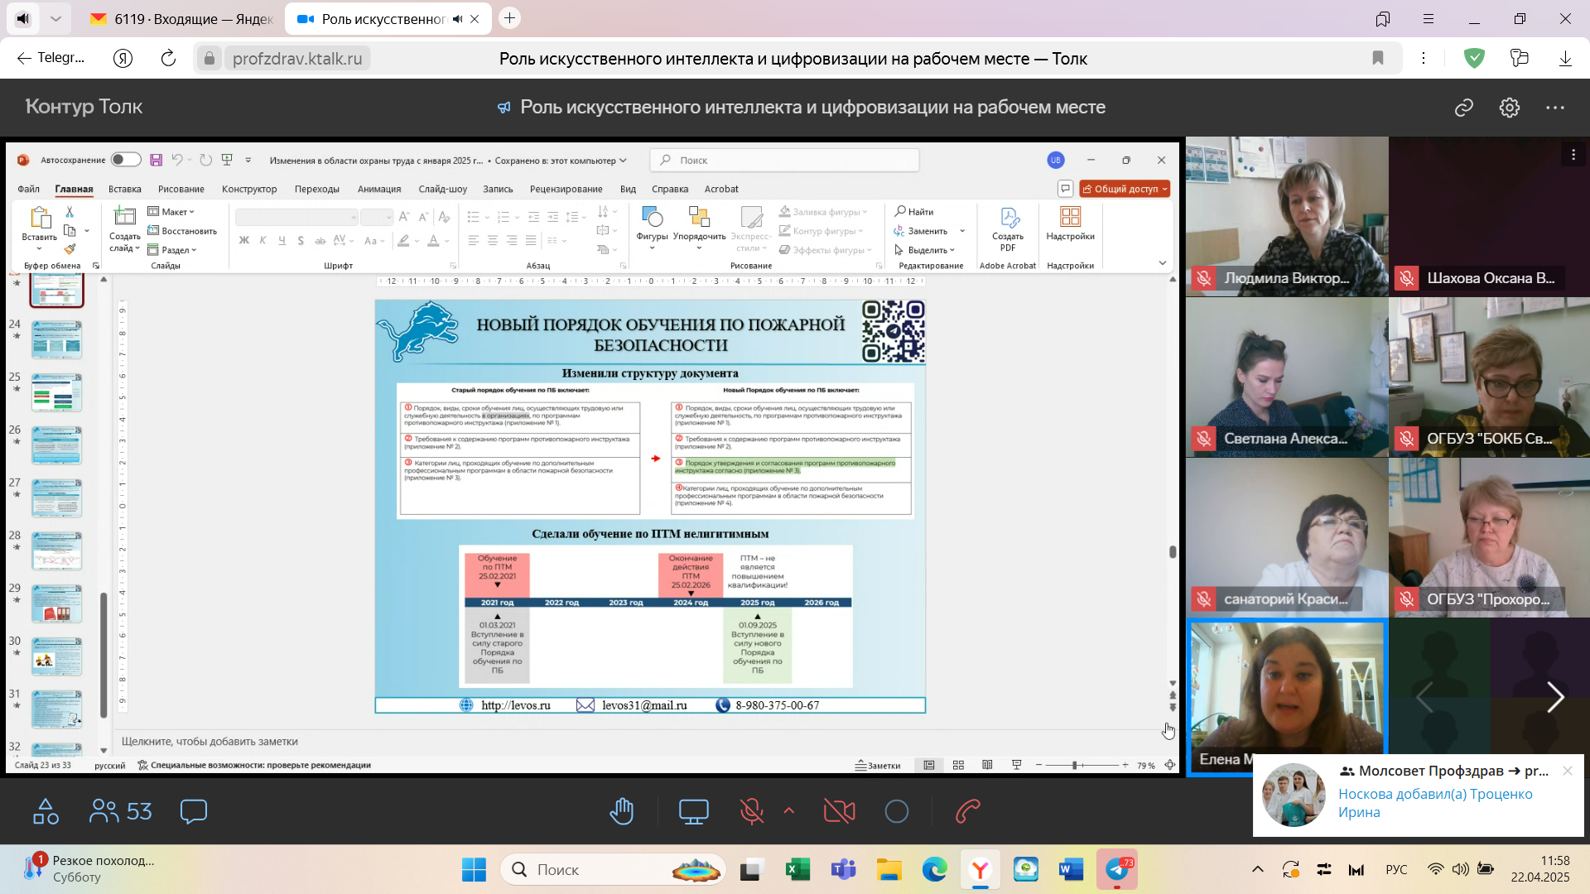
Task: Open the apps and shapes icon at the bottom left
Action: tap(46, 812)
